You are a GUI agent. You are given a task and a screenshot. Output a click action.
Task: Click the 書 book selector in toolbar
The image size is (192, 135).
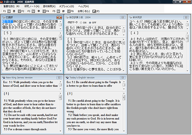(14, 11)
